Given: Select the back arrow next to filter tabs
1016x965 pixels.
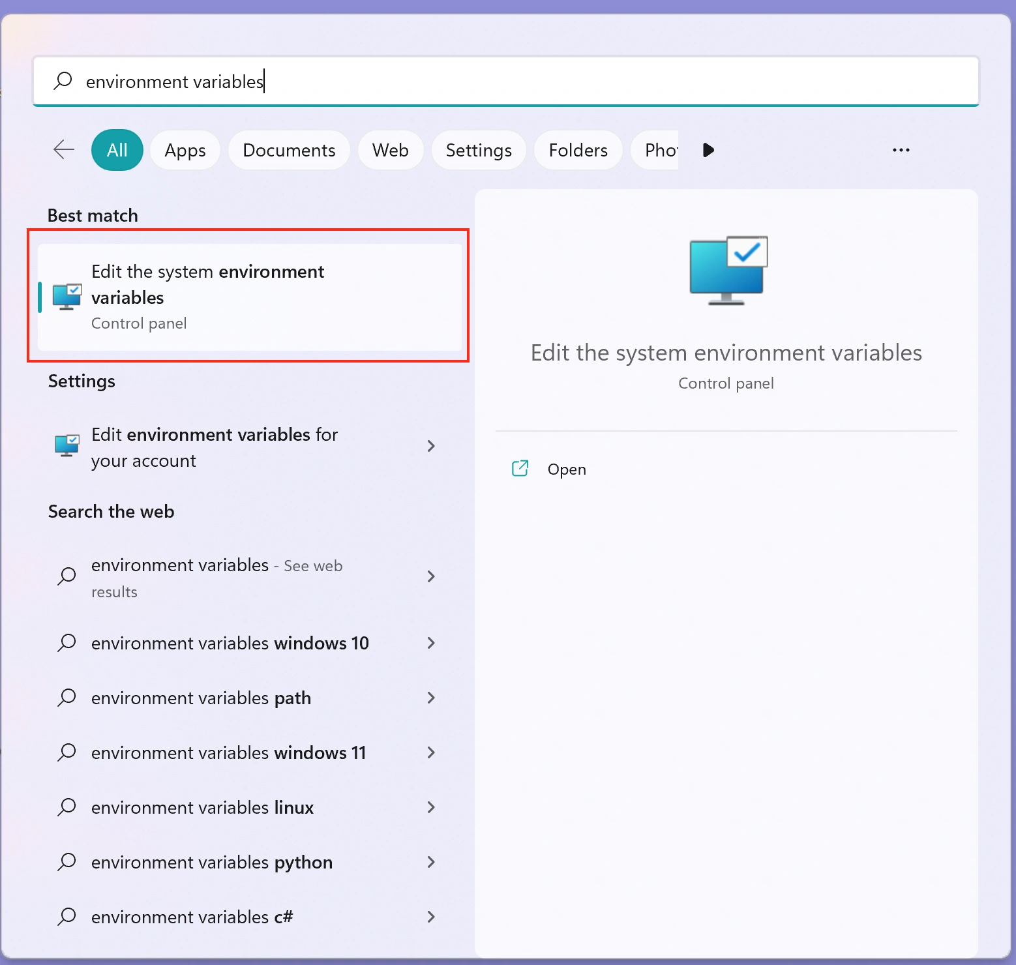Looking at the screenshot, I should point(63,149).
